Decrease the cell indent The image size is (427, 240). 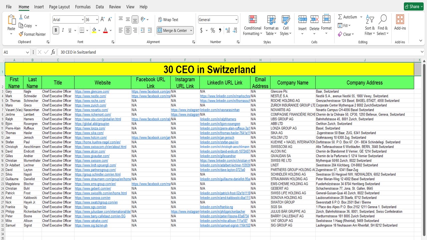point(143,30)
